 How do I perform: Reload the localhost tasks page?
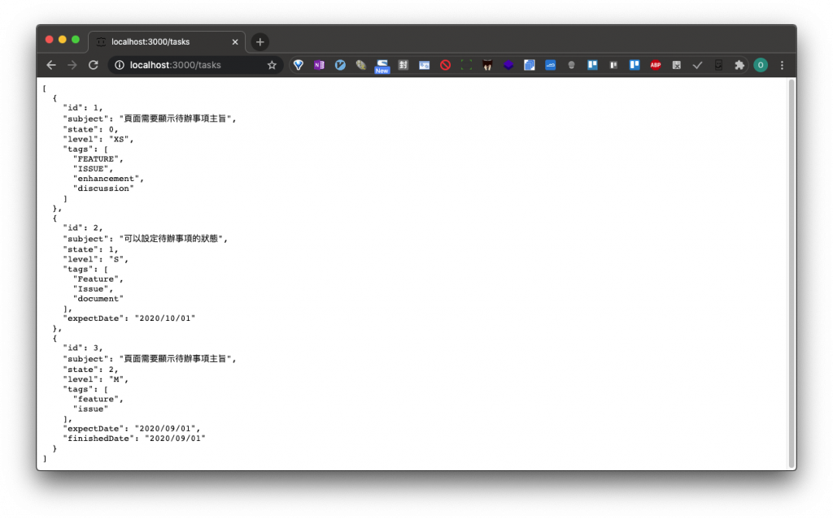(94, 65)
